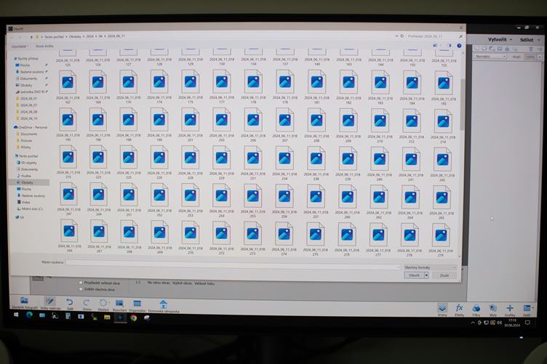Open the Rozvržení layout icon
This screenshot has width=547, height=364.
pyautogui.click(x=119, y=304)
